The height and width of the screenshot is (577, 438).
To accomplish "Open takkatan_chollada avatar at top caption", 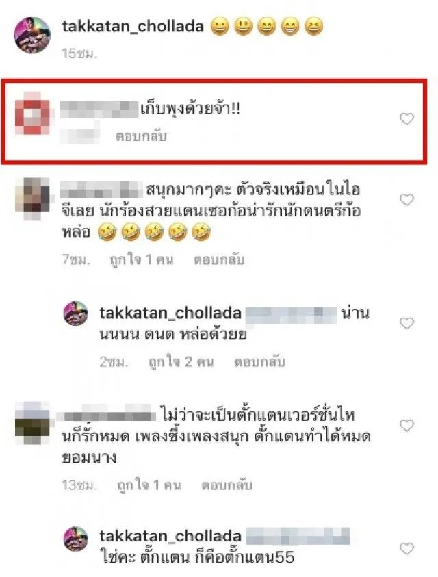I will click(x=32, y=36).
